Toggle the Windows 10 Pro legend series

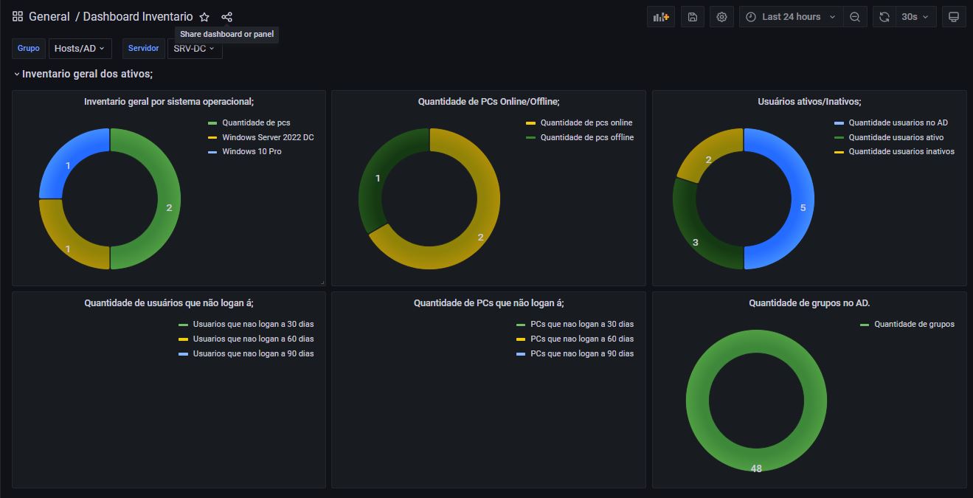pos(252,152)
